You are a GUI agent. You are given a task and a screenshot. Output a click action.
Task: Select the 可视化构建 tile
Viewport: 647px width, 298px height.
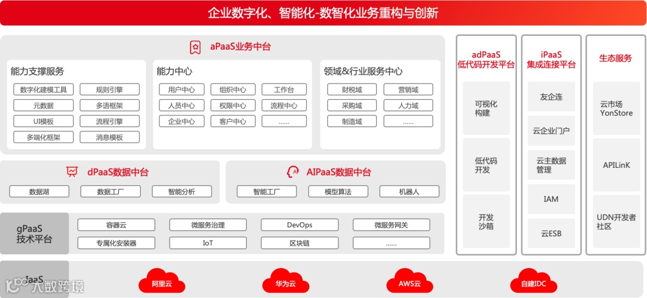(486, 108)
